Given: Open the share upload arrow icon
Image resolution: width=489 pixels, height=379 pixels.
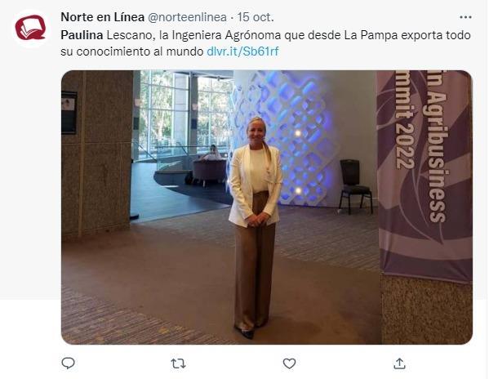Looking at the screenshot, I should point(399,363).
